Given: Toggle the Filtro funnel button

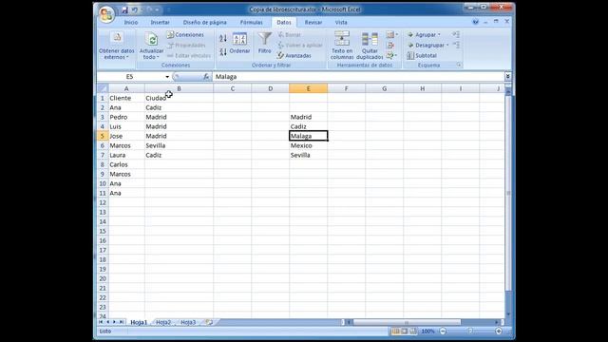Looking at the screenshot, I should pos(265,43).
